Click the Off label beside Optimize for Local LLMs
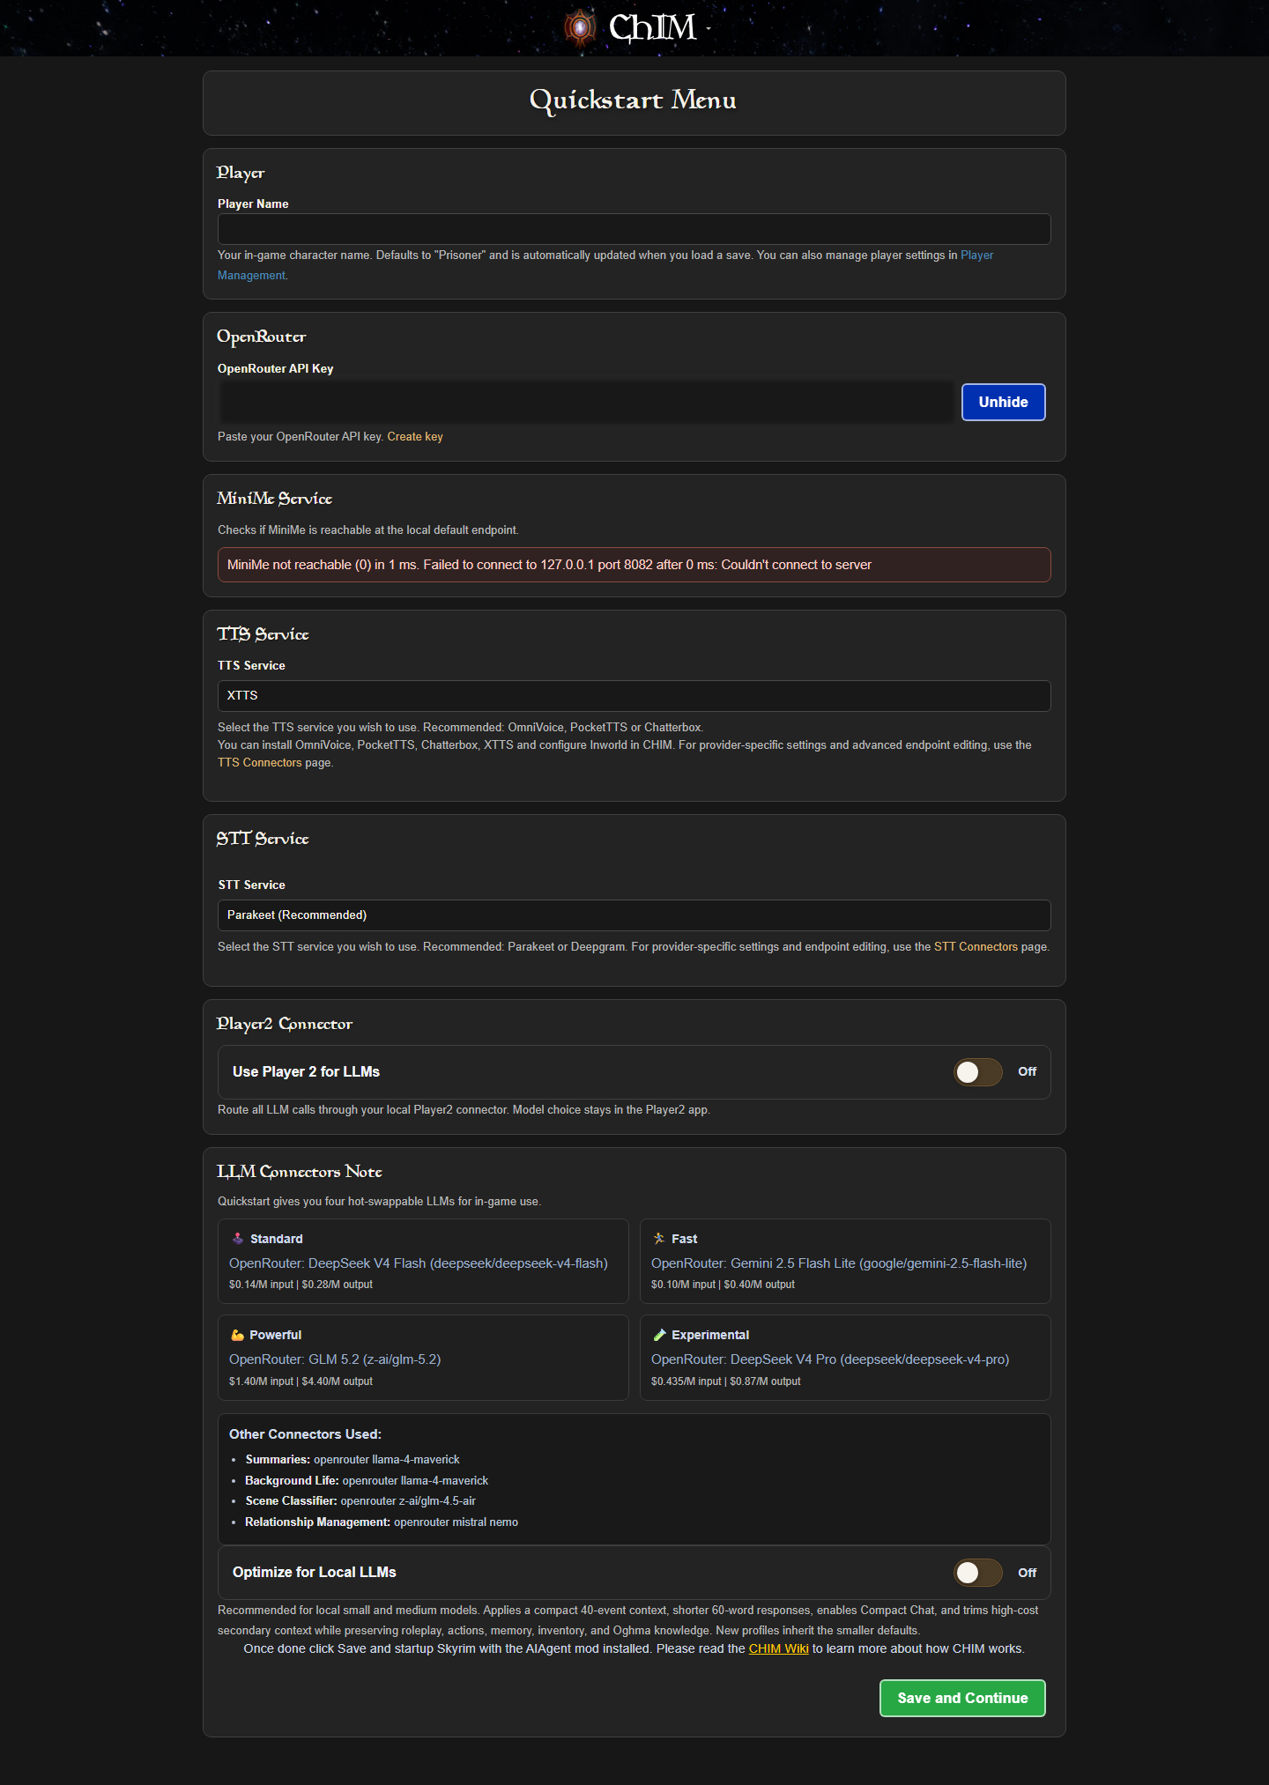 point(1027,1573)
